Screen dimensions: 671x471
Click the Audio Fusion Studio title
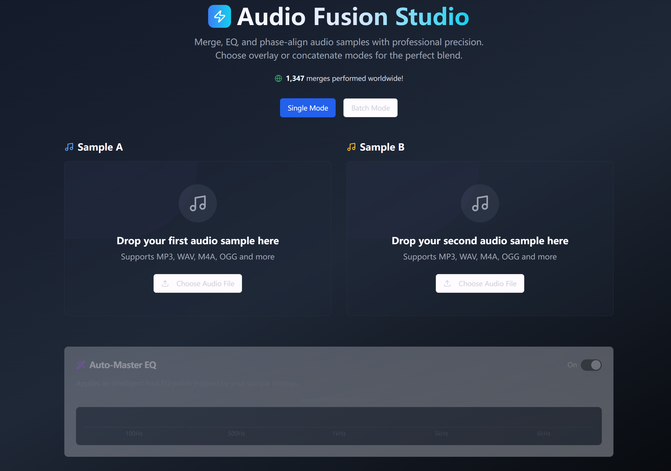[x=353, y=17]
